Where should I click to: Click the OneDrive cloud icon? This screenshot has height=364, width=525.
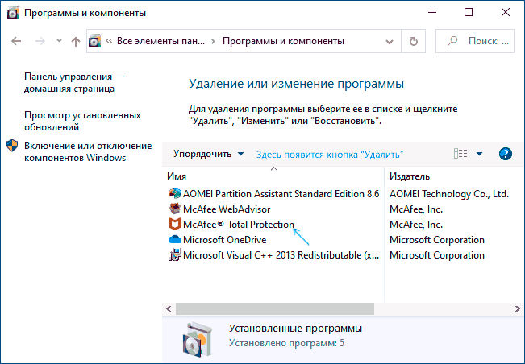point(174,240)
